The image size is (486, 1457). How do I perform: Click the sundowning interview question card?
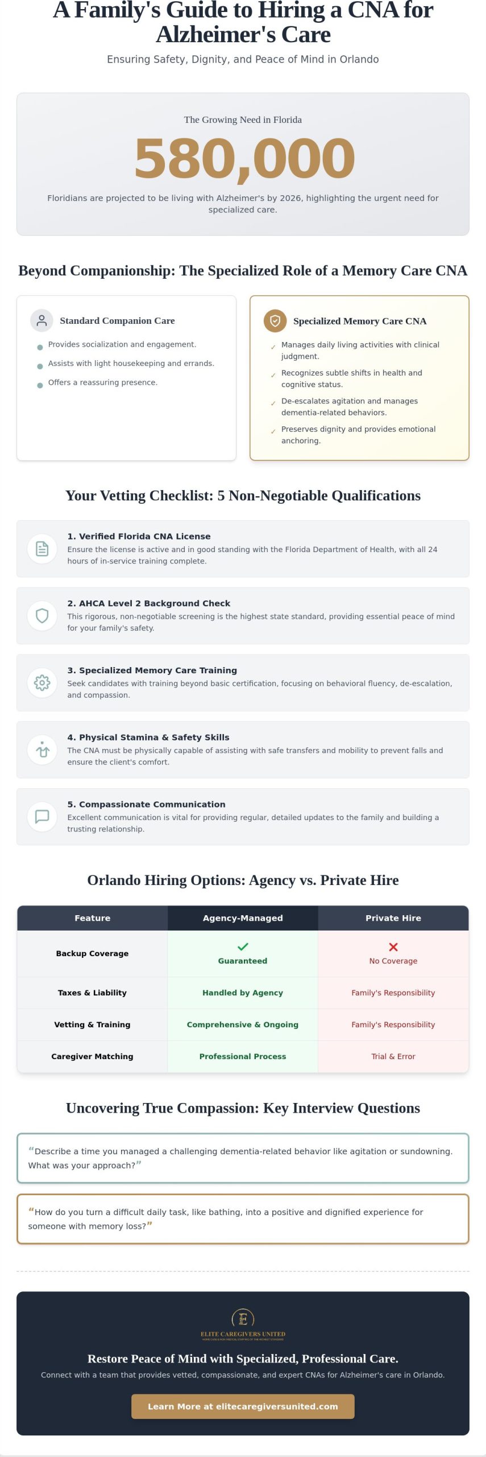click(x=243, y=1158)
